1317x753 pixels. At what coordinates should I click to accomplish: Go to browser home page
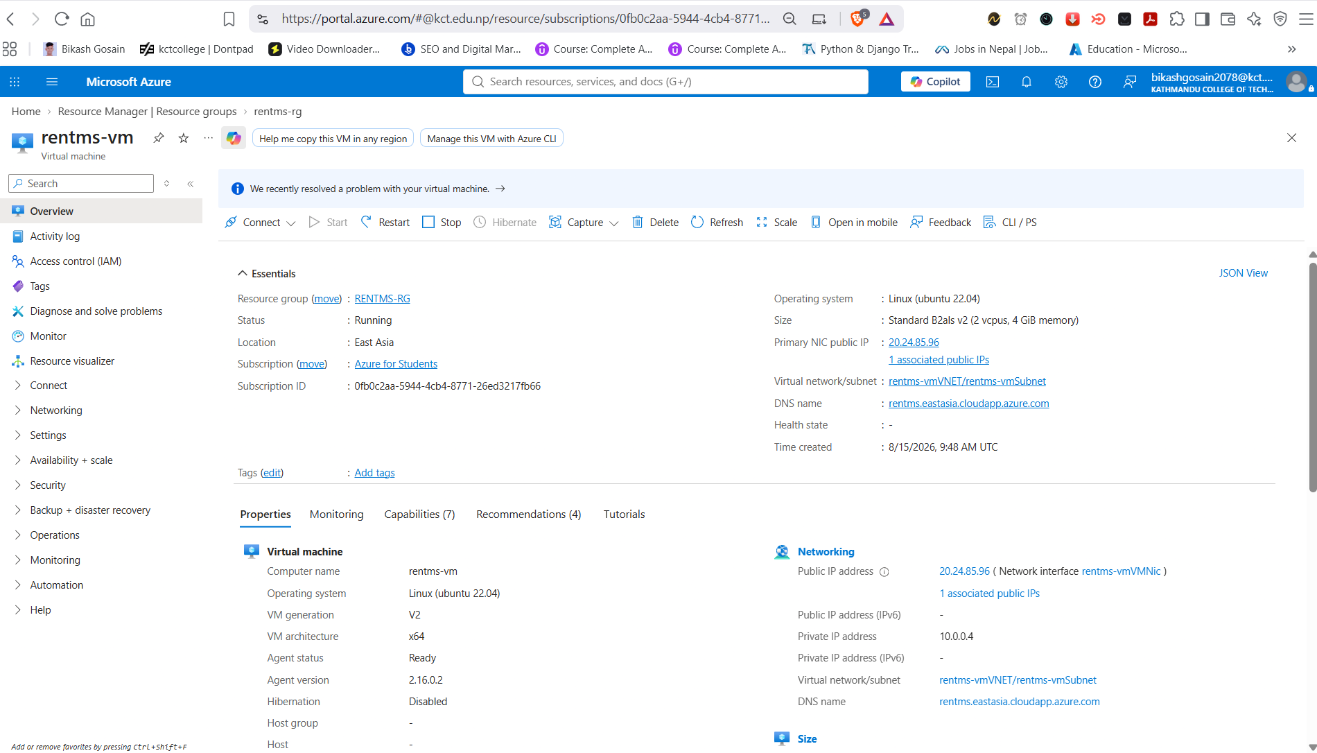(87, 19)
